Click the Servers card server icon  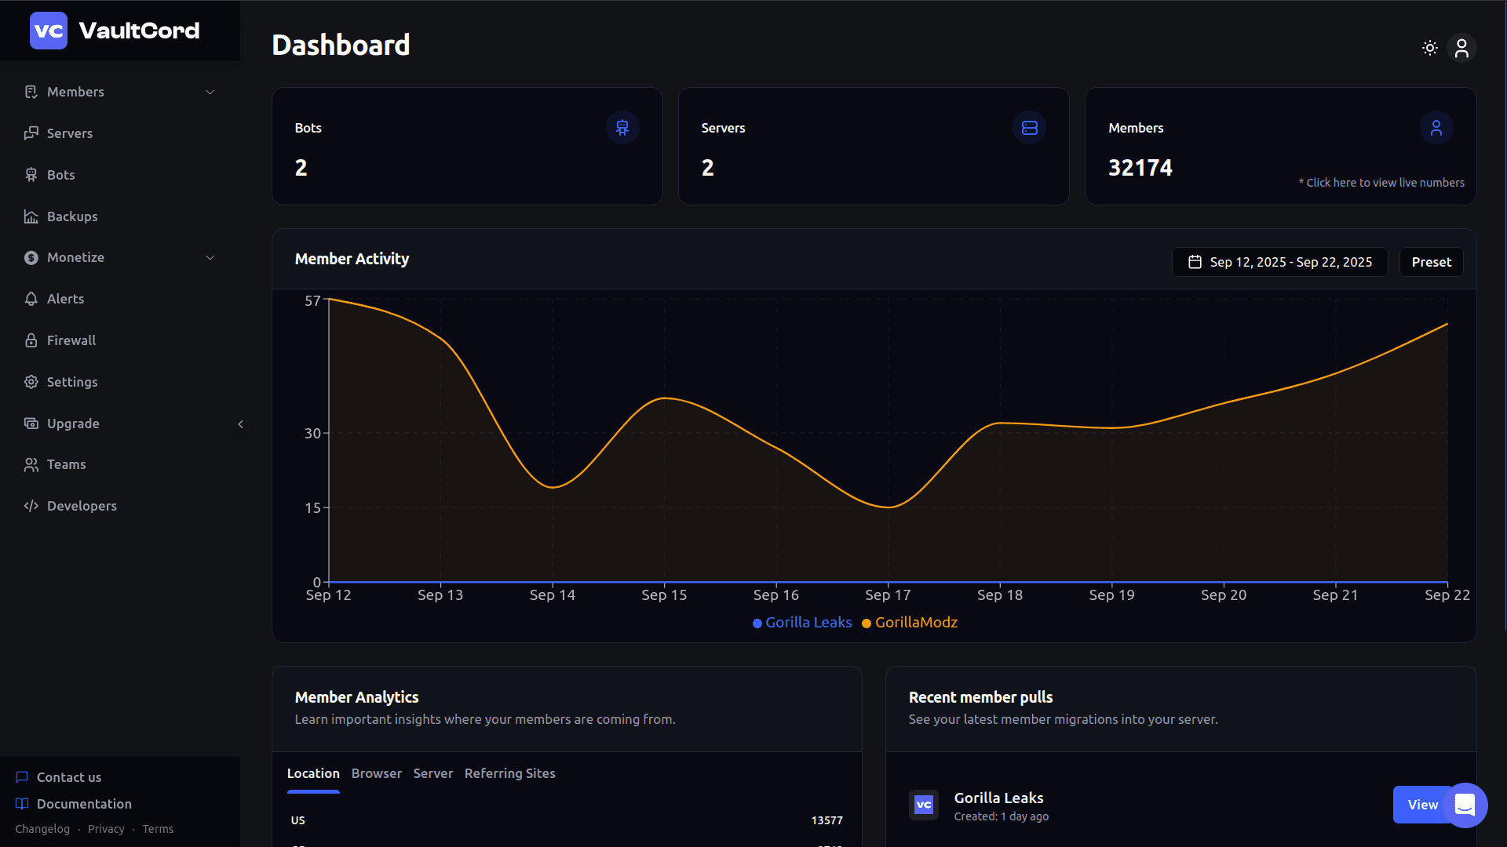click(1030, 128)
